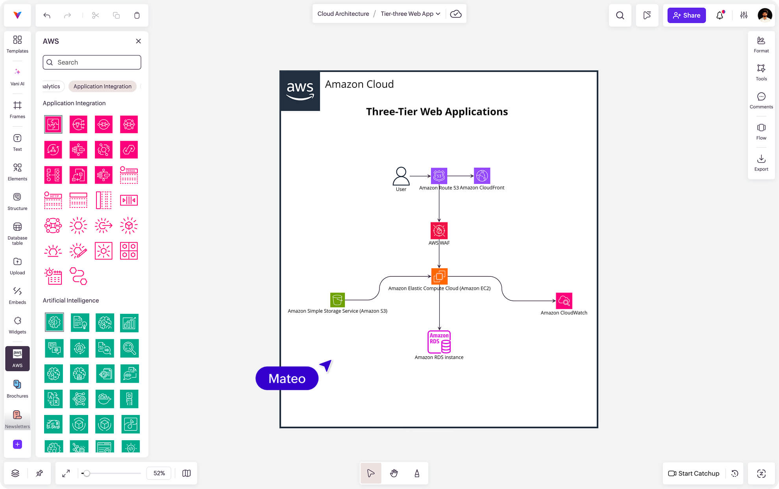This screenshot has width=779, height=489.
Task: Open the Elements library
Action: pos(17,172)
